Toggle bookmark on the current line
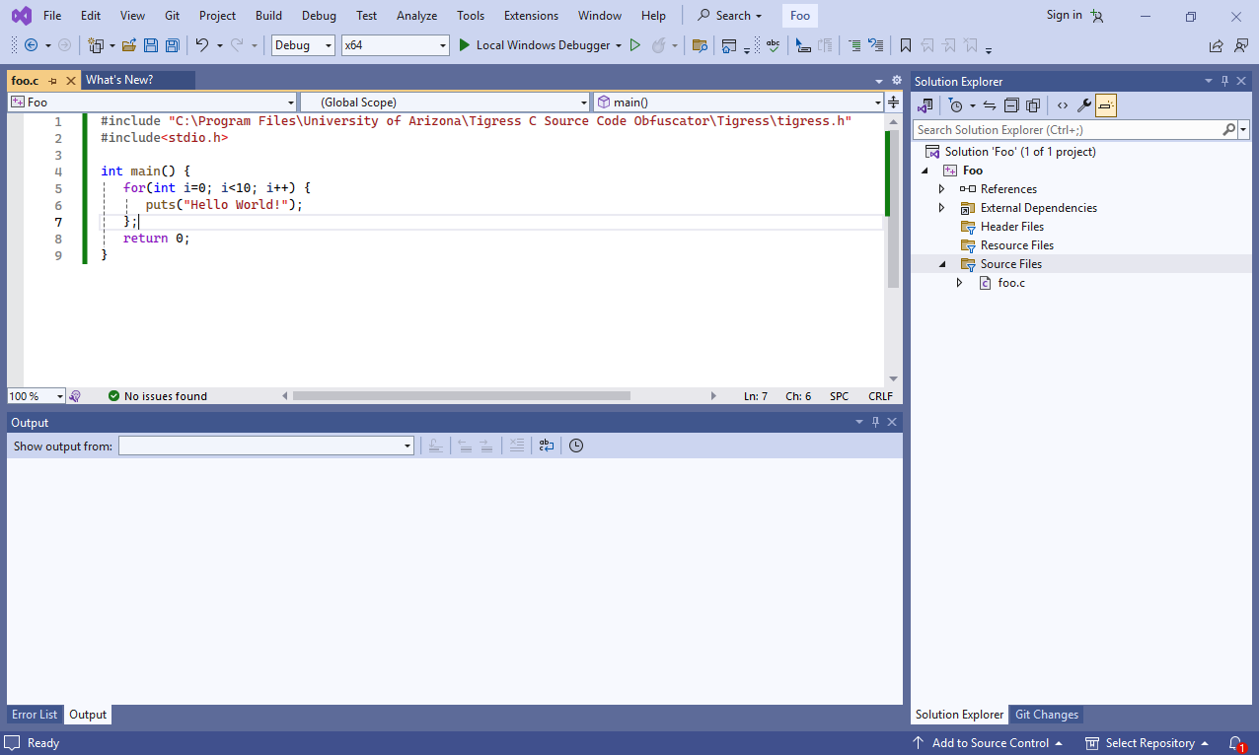1259x755 pixels. pyautogui.click(x=905, y=45)
